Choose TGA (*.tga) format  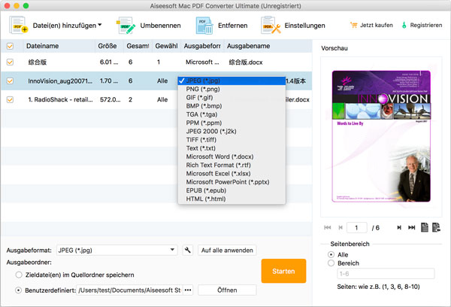pos(232,114)
